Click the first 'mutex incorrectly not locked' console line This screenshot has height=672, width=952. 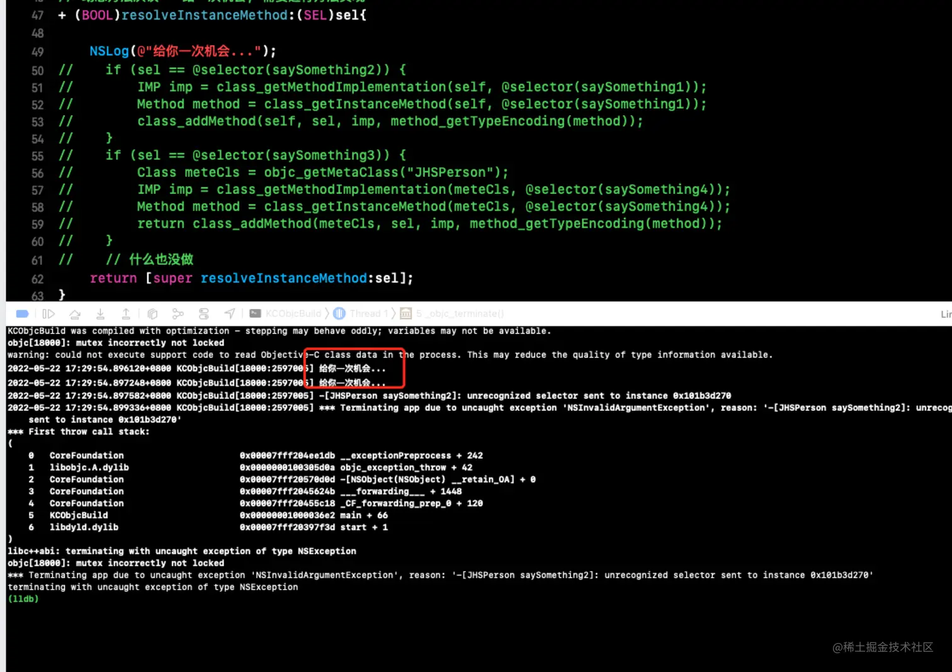tap(116, 343)
